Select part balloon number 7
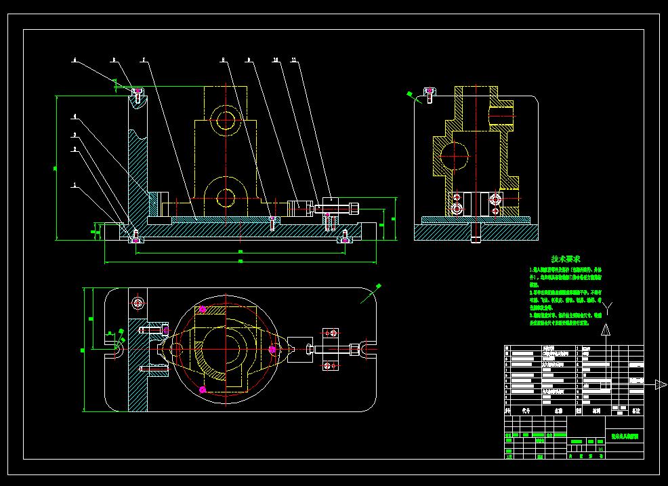Viewport: 668px width, 486px height. [x=144, y=60]
